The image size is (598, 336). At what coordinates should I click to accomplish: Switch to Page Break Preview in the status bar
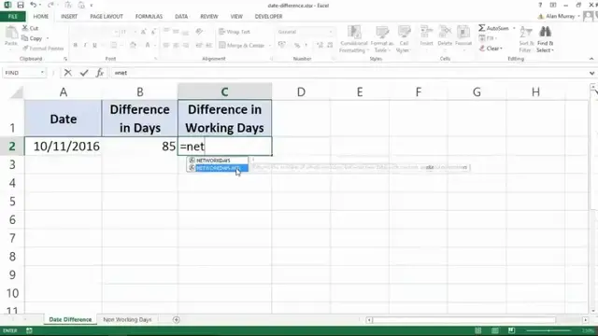coord(511,330)
